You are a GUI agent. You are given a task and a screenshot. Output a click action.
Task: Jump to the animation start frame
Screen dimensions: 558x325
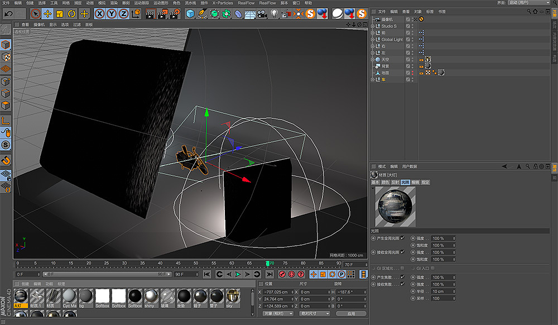[x=207, y=274]
